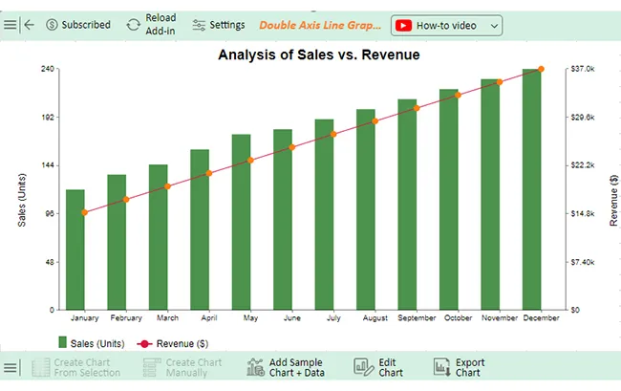Click the Add Sample Chart icon
The image size is (621, 391).
(255, 367)
